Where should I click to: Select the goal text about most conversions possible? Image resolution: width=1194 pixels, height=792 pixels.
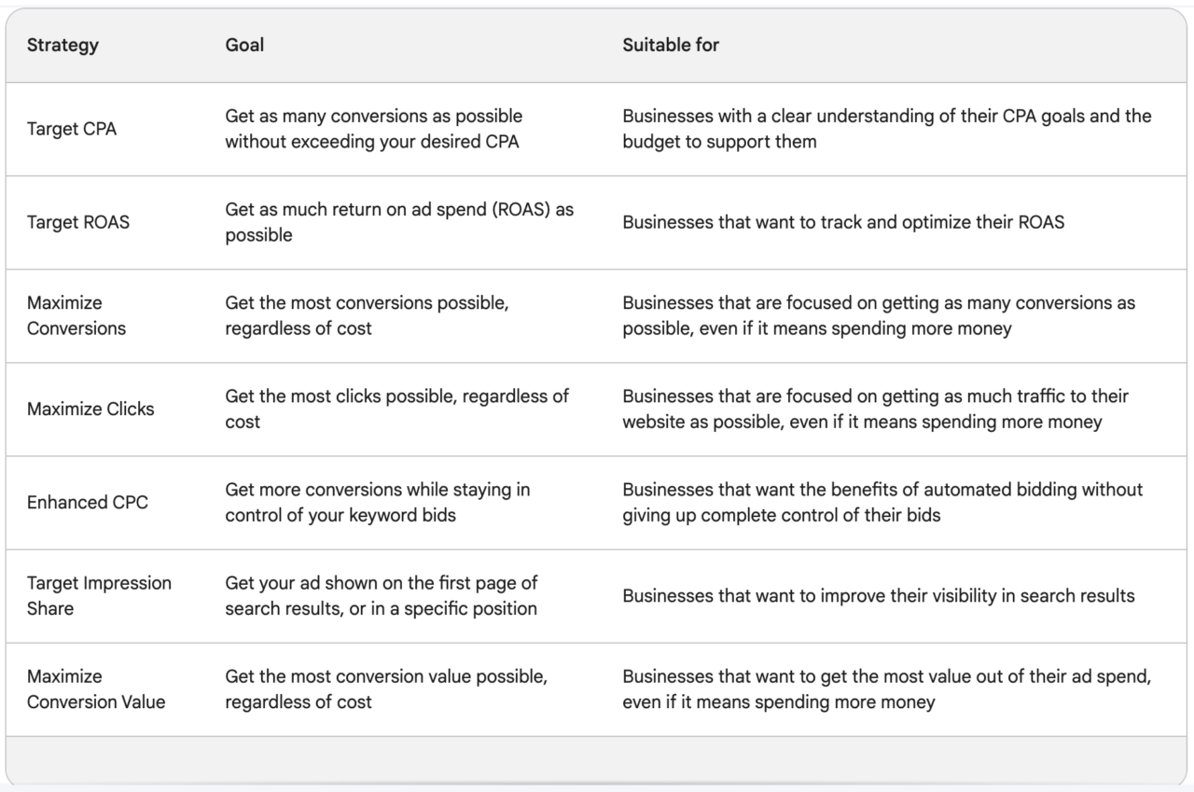[x=367, y=315]
